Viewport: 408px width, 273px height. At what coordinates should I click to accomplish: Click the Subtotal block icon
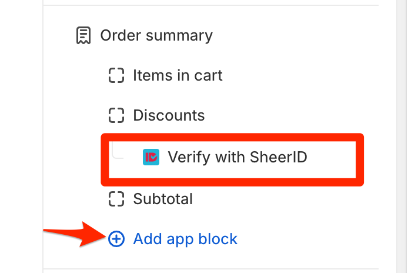(117, 199)
